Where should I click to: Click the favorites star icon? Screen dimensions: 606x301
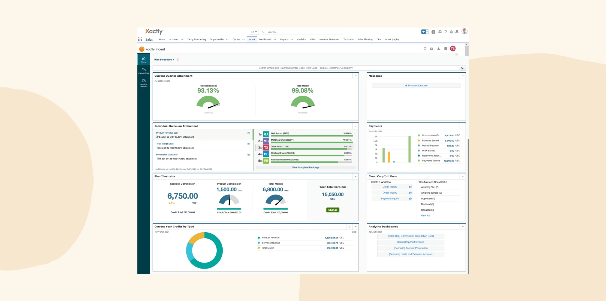(423, 32)
